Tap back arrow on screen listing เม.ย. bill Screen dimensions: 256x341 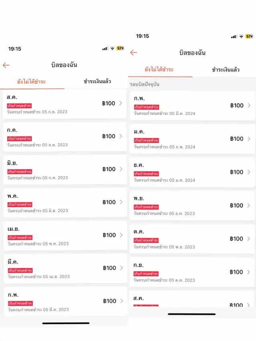click(6, 65)
